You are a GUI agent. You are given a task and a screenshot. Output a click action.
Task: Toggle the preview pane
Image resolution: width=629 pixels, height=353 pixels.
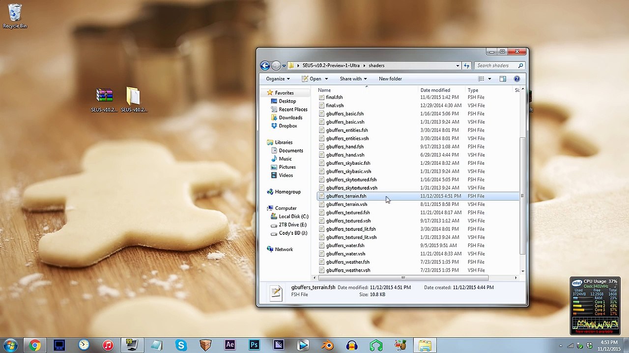pos(503,79)
